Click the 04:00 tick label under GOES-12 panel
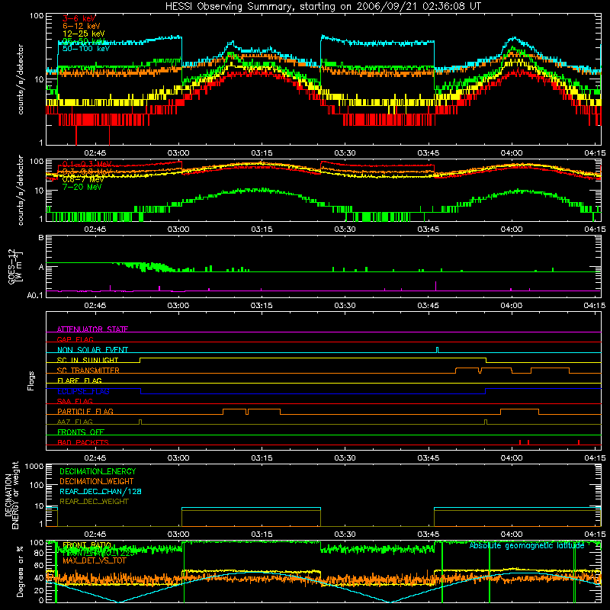Image resolution: width=610 pixels, height=610 pixels. 511,306
